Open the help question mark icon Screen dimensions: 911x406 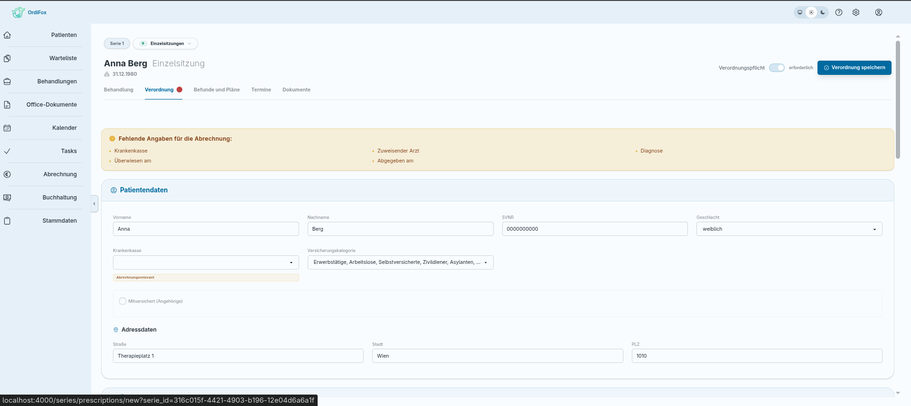point(839,13)
